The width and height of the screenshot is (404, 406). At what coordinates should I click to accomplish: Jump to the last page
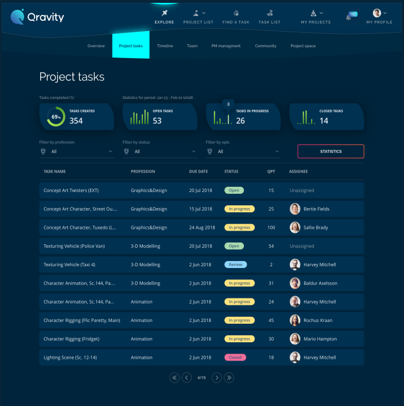pos(229,377)
